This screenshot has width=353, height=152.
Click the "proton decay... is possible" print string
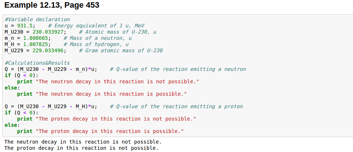110,131
